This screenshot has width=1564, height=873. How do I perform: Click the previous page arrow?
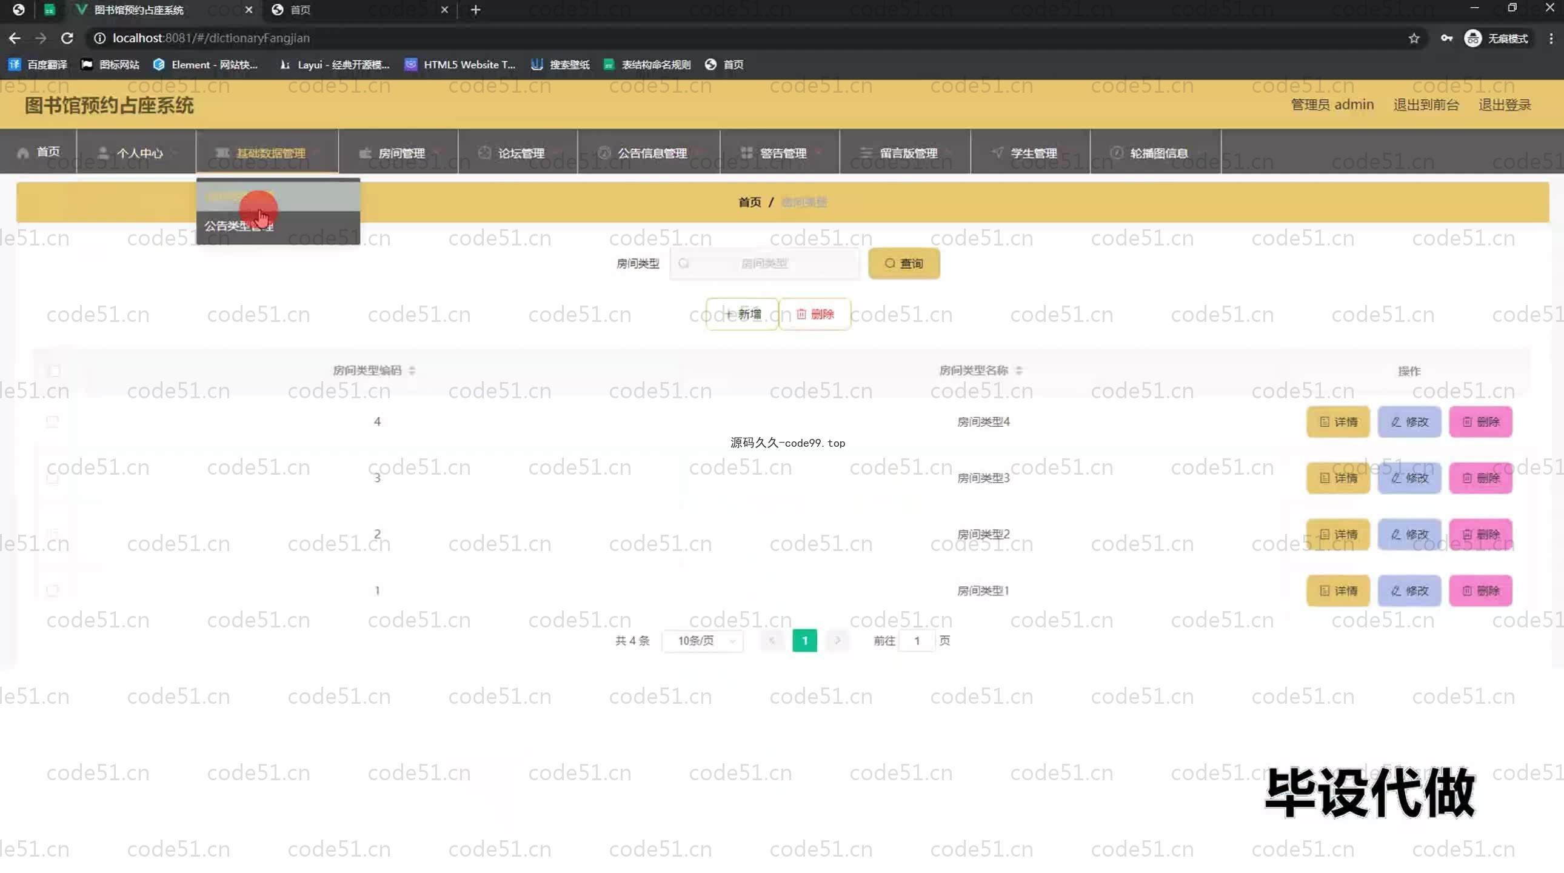(772, 641)
